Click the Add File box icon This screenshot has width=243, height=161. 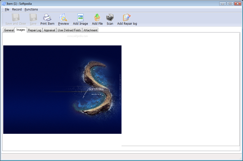(97, 17)
